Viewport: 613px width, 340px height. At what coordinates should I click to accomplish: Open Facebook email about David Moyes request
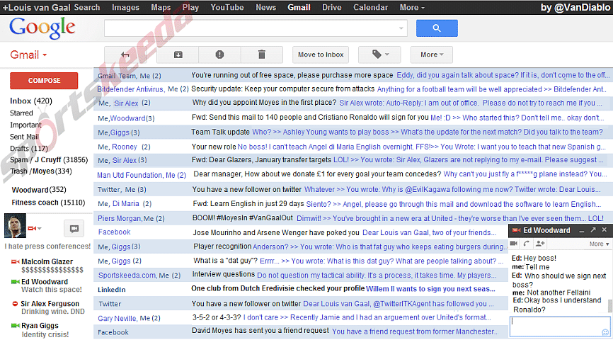pyautogui.click(x=301, y=331)
